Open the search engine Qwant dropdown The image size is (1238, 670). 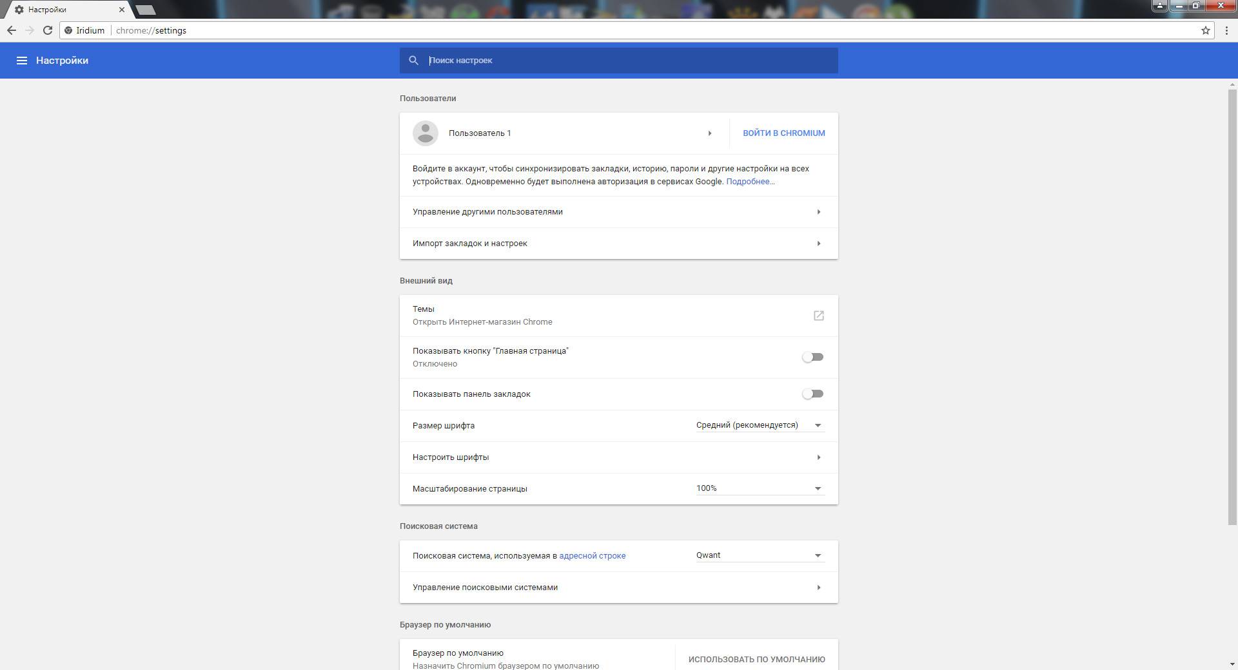(760, 555)
